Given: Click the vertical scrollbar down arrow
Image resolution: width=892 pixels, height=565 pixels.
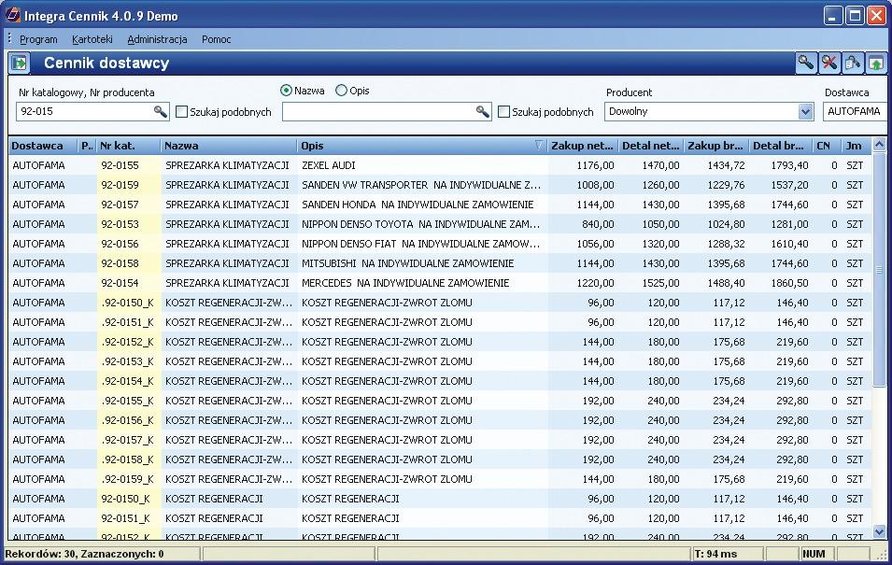Looking at the screenshot, I should (880, 532).
